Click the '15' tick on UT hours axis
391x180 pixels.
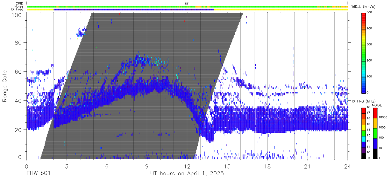click(x=227, y=166)
